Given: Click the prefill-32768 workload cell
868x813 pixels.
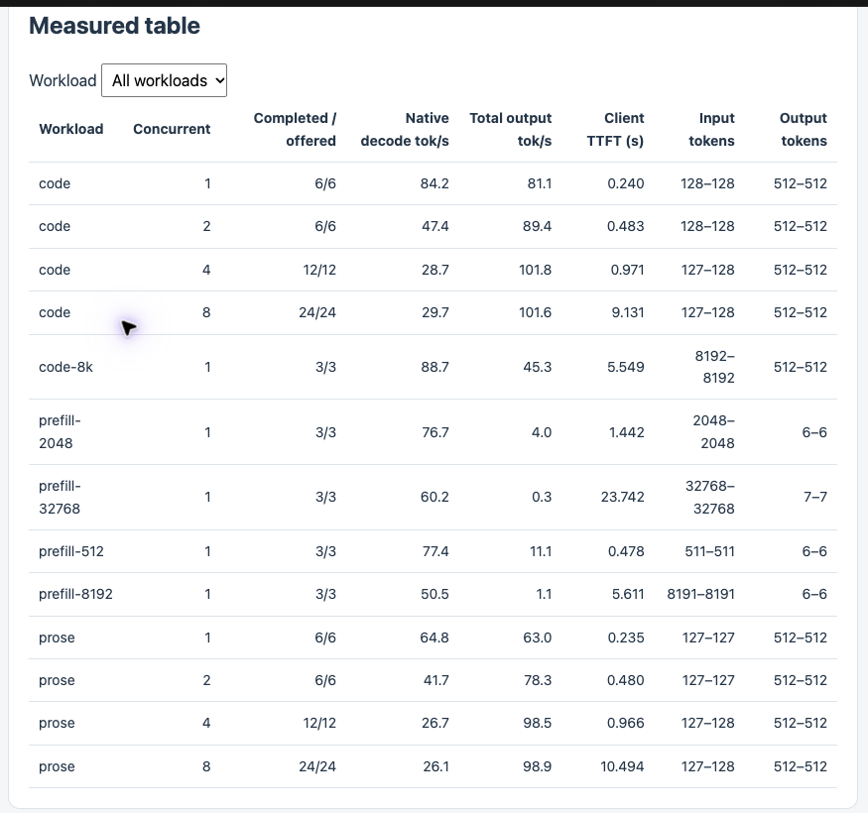Looking at the screenshot, I should (60, 497).
